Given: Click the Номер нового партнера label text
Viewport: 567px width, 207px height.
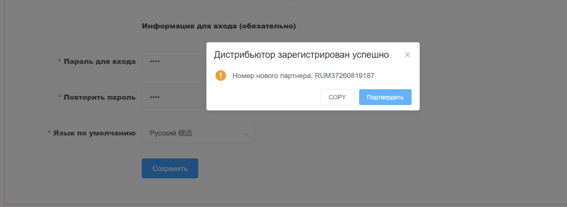Looking at the screenshot, I should [272, 76].
